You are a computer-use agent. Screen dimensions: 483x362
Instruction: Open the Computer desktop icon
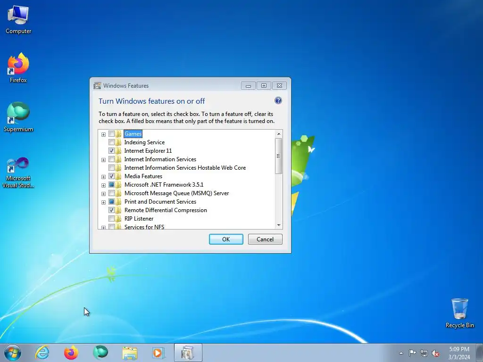point(18,20)
